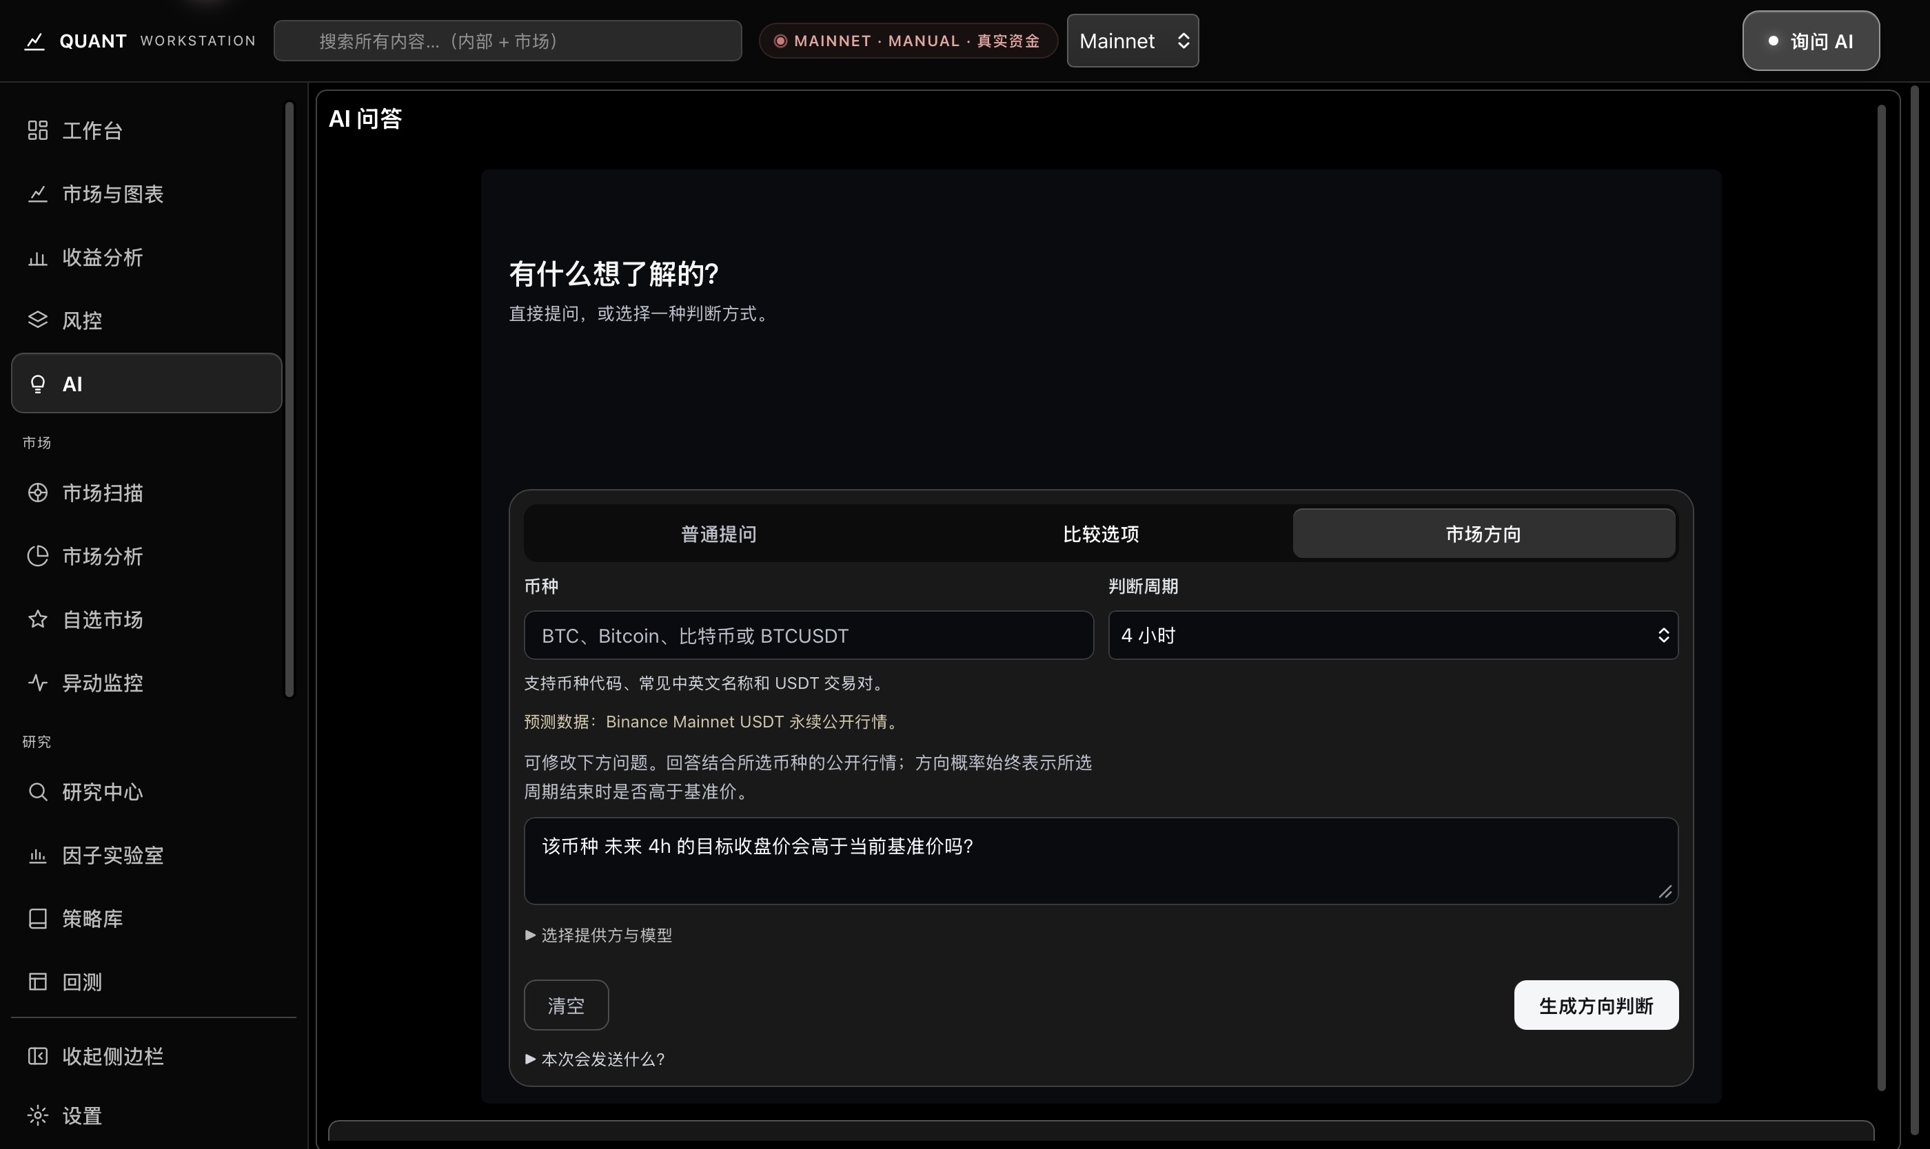Click the 自选市场 star icon

37,619
